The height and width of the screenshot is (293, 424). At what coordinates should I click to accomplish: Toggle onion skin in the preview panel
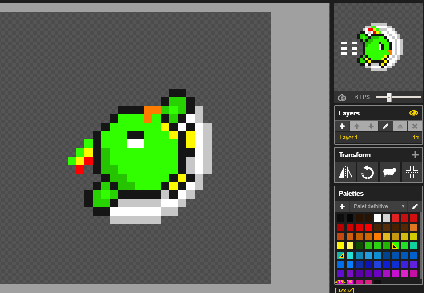(342, 97)
